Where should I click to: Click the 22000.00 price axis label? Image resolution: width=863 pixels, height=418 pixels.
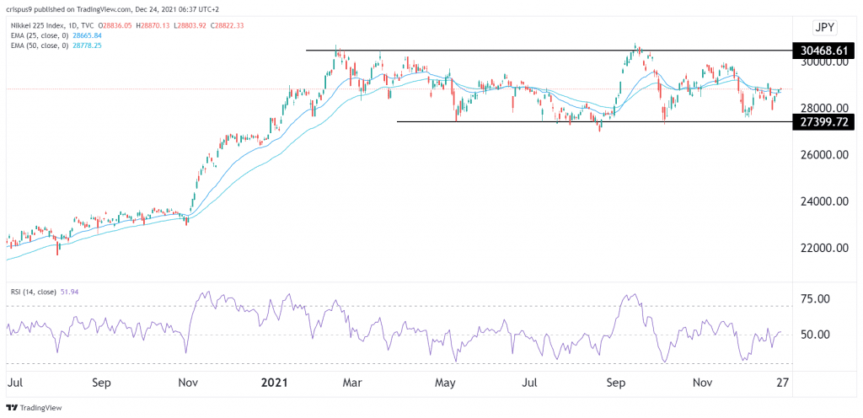pos(825,248)
